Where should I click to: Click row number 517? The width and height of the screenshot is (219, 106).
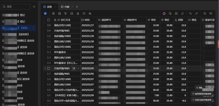click(49, 74)
